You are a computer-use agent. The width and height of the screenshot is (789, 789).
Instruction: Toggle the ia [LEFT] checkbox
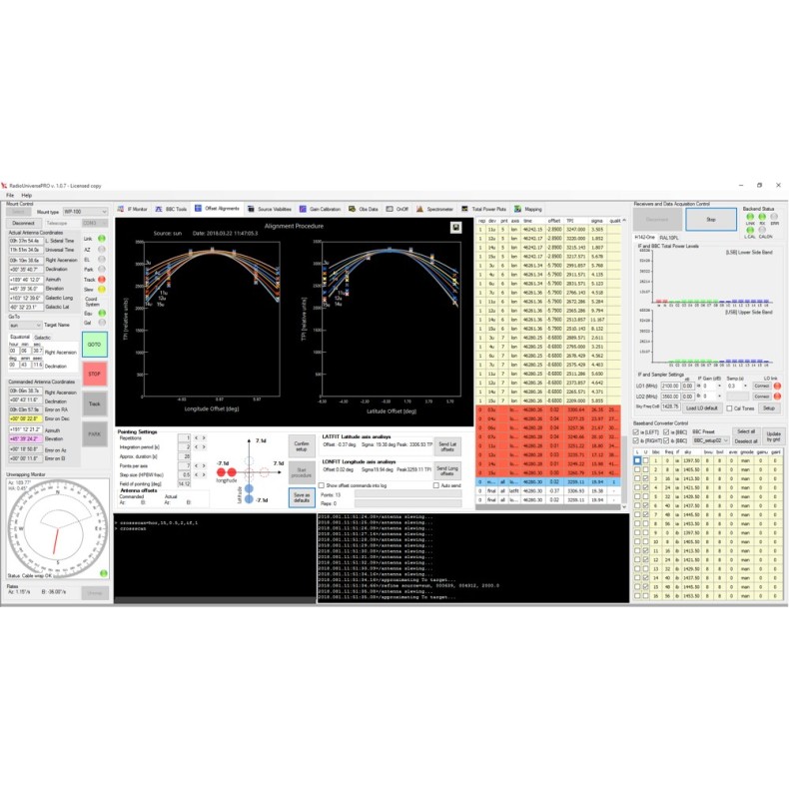(x=636, y=432)
